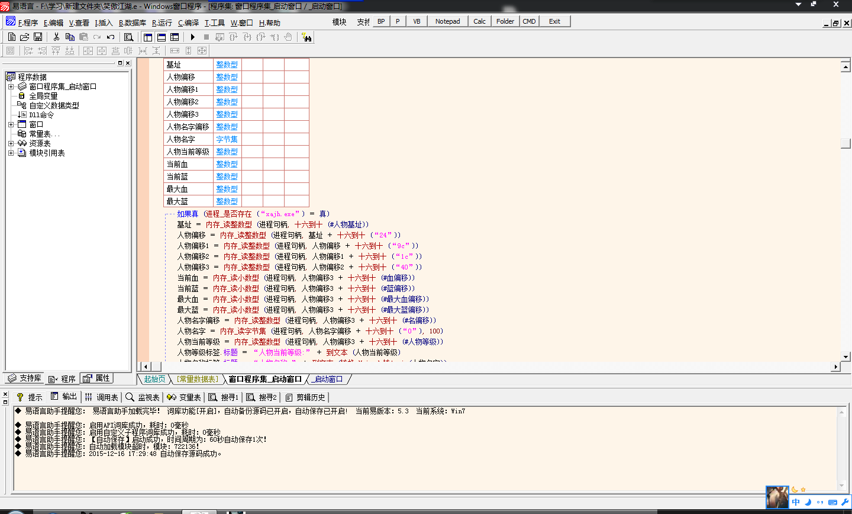The width and height of the screenshot is (852, 514).
Task: Run the program with the play icon
Action: pos(193,37)
